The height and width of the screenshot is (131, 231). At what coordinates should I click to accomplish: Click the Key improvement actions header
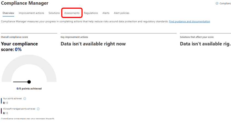[74, 37]
